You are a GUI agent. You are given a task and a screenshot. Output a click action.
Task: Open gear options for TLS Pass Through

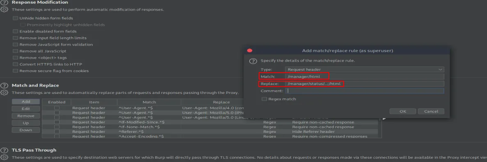pos(4,157)
